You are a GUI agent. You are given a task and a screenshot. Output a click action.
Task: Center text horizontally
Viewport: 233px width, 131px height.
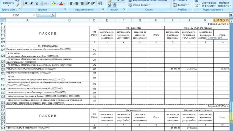tap(77, 3)
